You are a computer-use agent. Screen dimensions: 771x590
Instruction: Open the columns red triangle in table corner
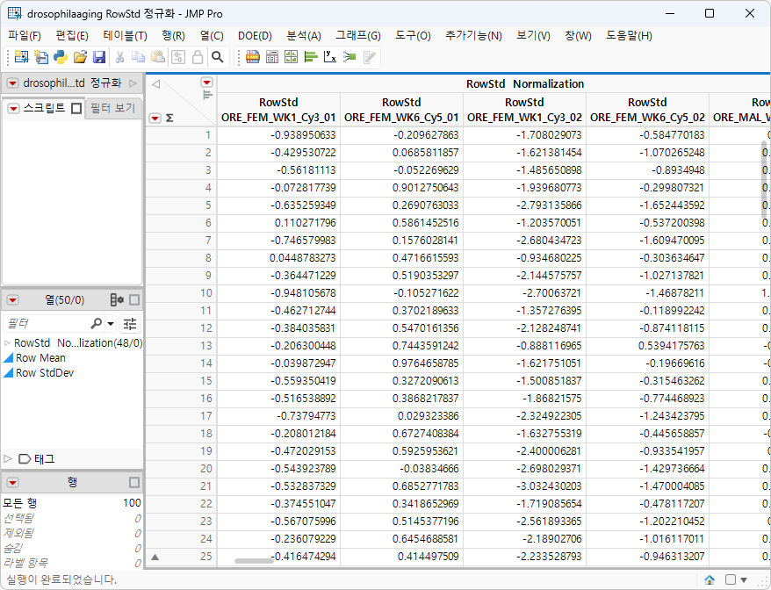tap(206, 83)
